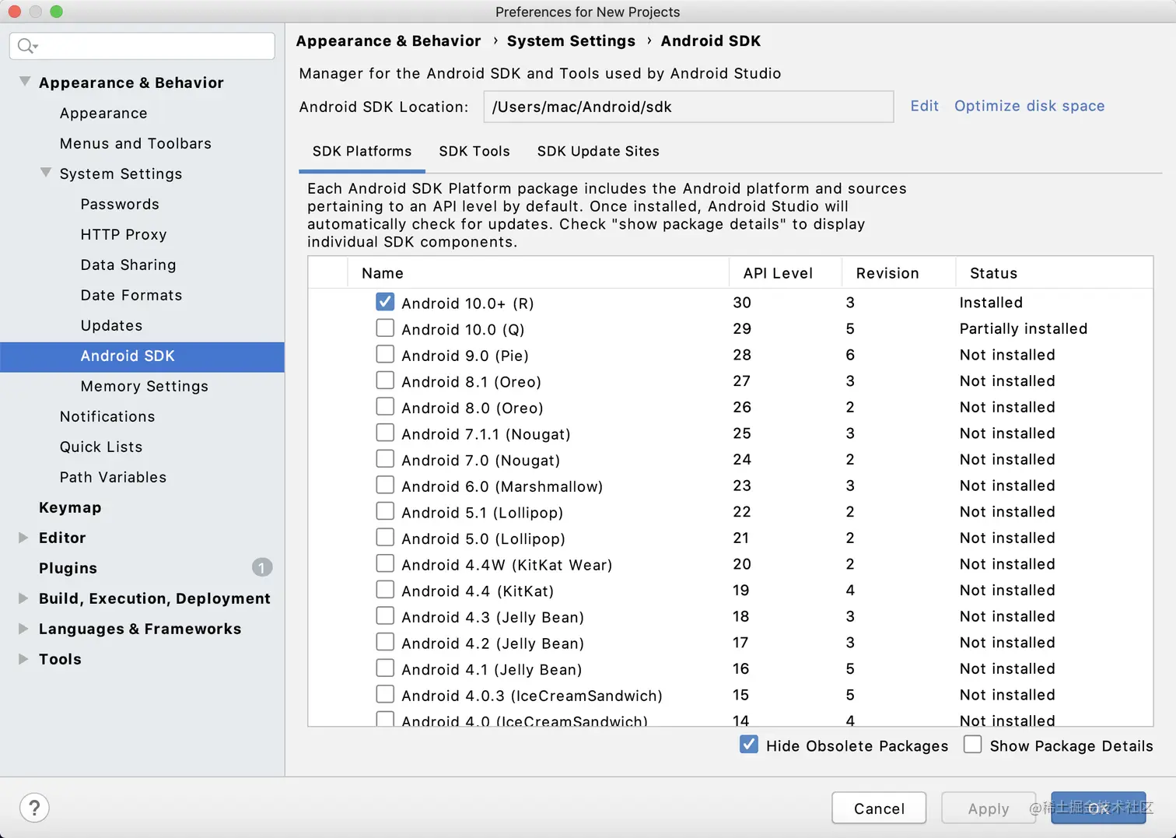Open Menus and Toolbars settings

point(135,143)
